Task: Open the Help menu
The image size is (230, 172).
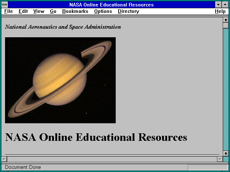Action: (220, 11)
